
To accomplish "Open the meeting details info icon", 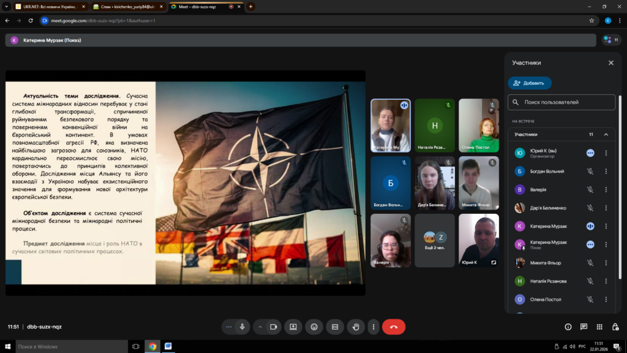I will [568, 327].
